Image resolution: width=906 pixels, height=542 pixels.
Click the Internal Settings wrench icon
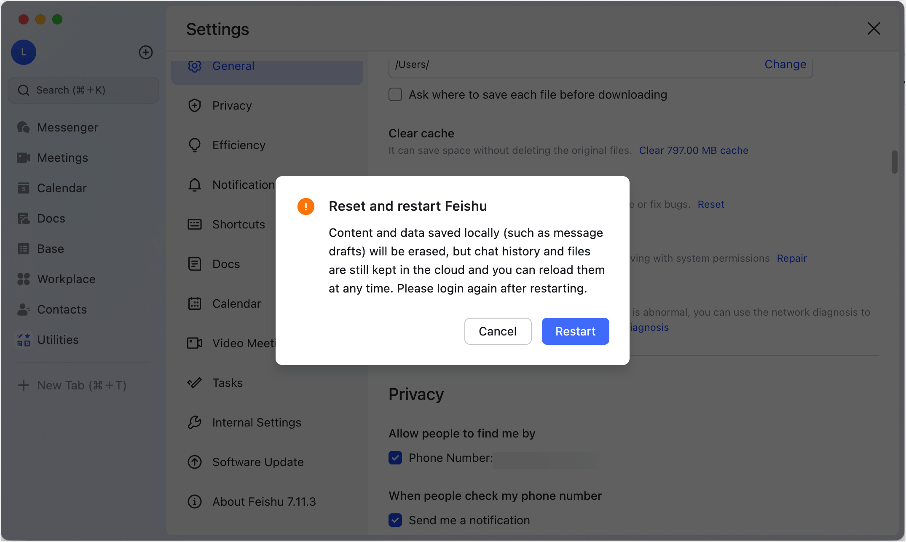point(194,422)
